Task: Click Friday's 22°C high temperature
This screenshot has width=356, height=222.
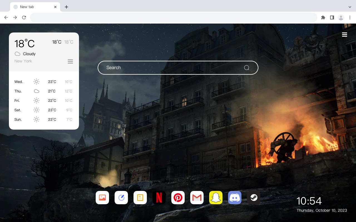Action: click(52, 100)
